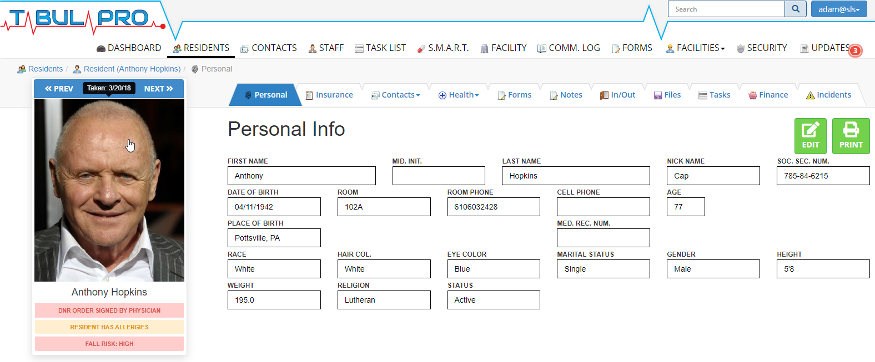Open the S.M.A.R.T. nav item
Image resolution: width=875 pixels, height=362 pixels.
point(443,48)
